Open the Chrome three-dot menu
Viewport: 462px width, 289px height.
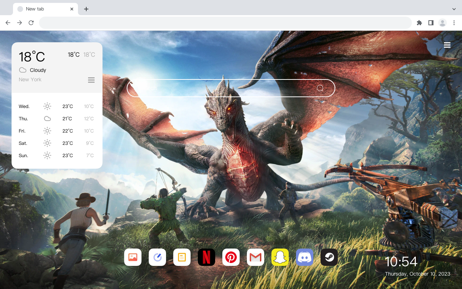point(454,23)
